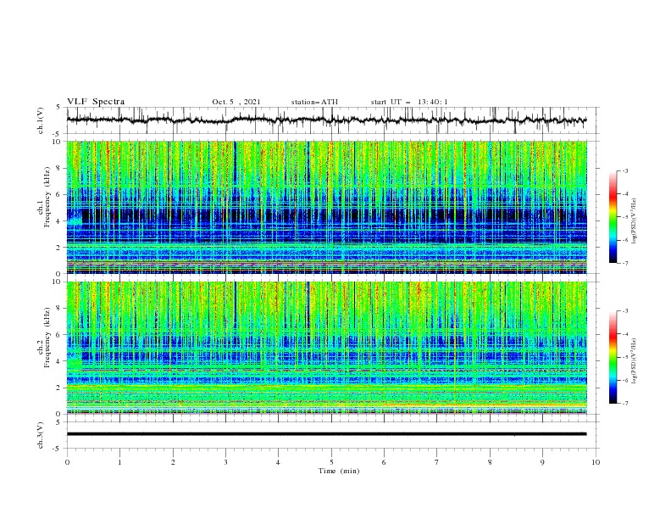Click the ch.1 color bar 'log(PSD)(V²/Hz)' label
Image resolution: width=671 pixels, height=519 pixels.
(x=634, y=221)
